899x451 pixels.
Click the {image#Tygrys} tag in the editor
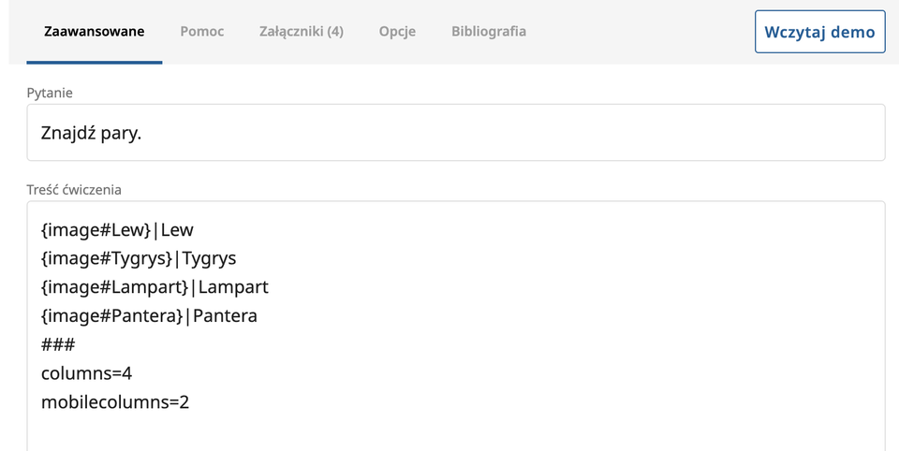click(x=107, y=258)
